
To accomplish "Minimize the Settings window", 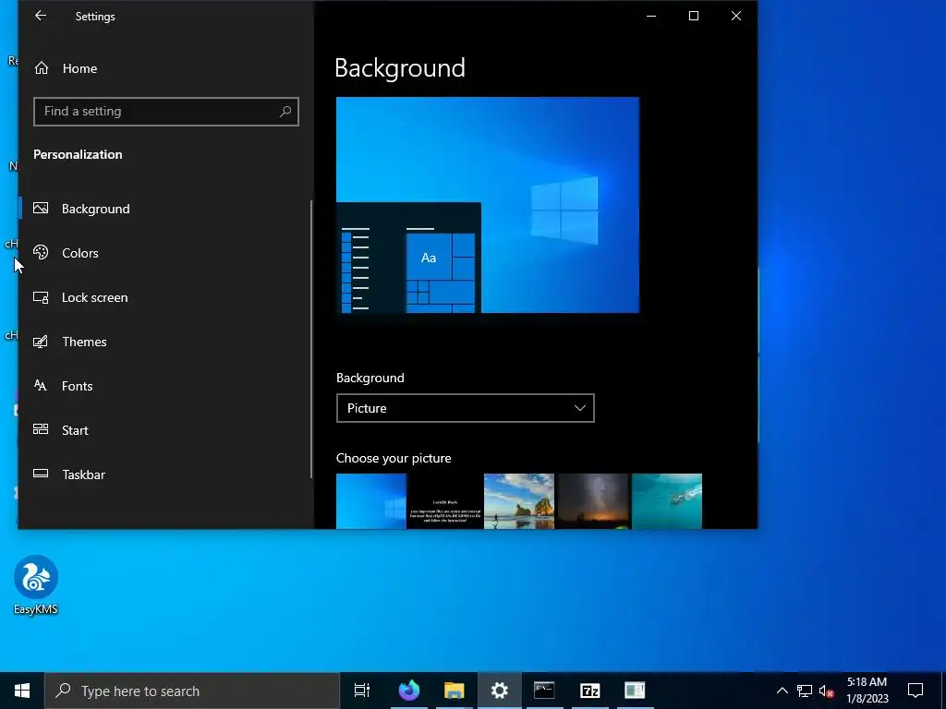I will tap(651, 17).
